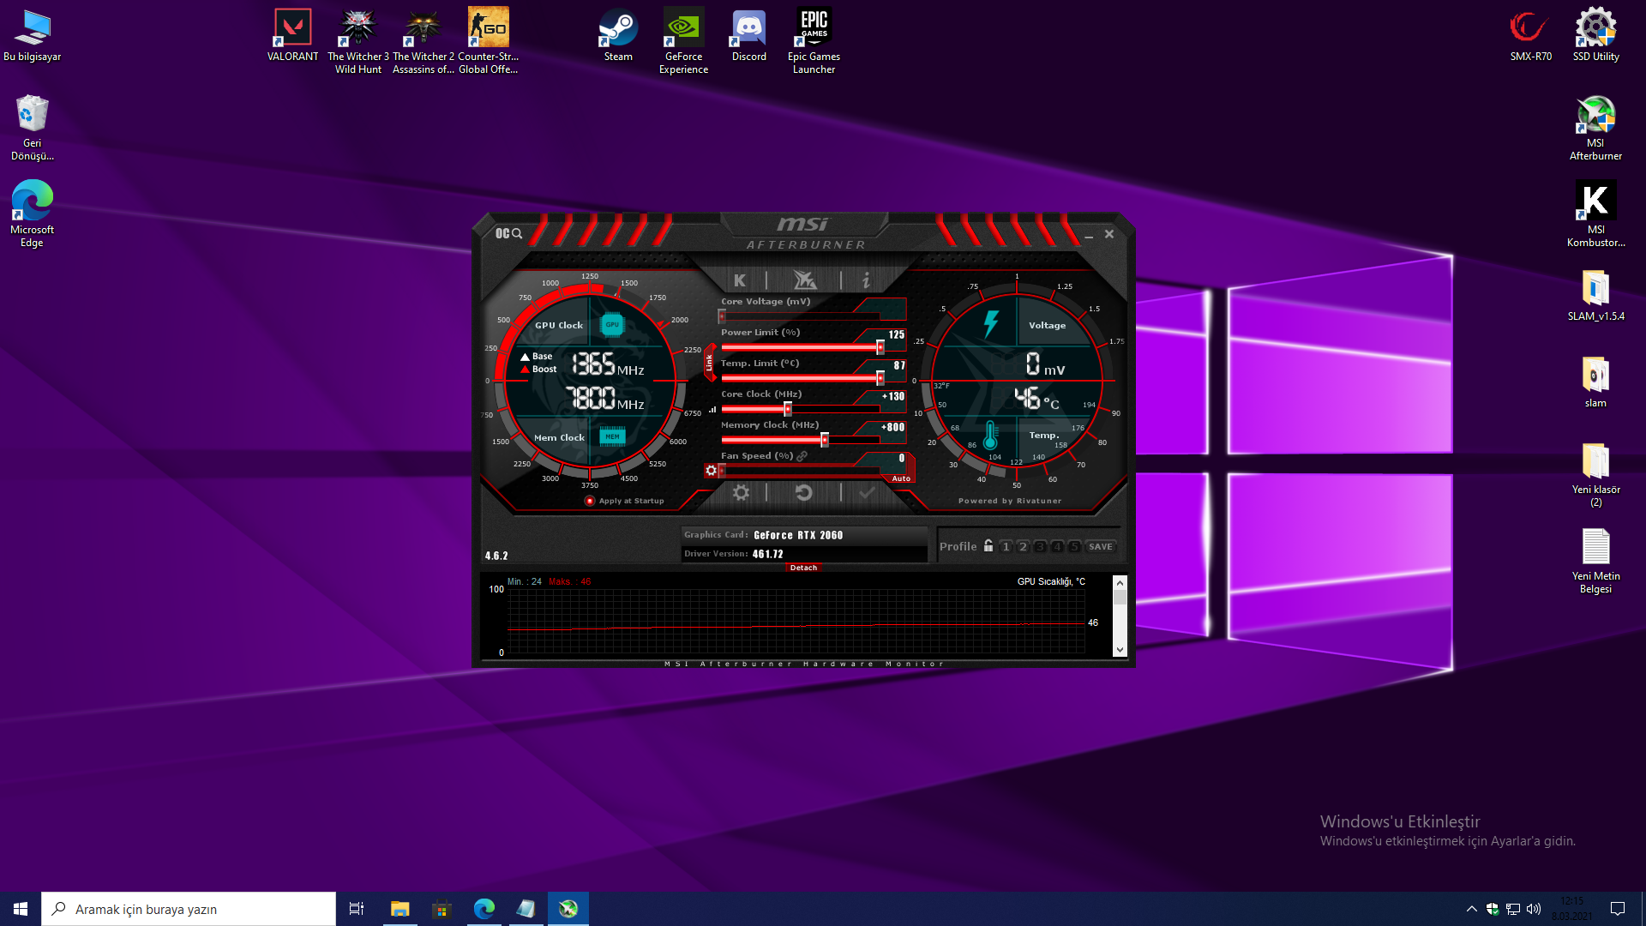Click the Windows search box

point(189,909)
